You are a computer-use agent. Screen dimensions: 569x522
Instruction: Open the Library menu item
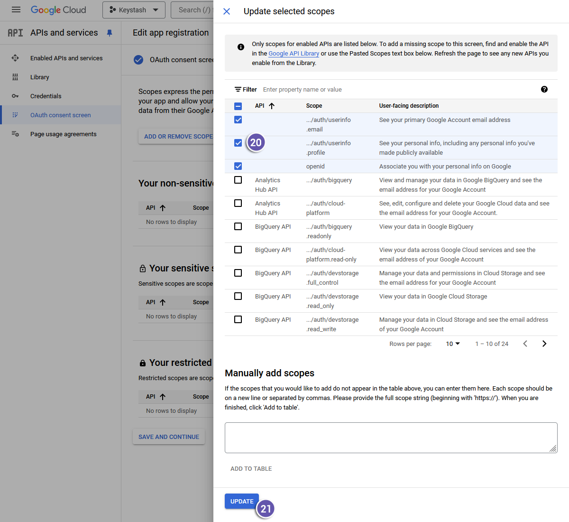(x=40, y=77)
